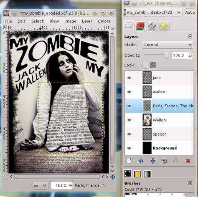Hide the spacer layer
Viewport: 198px width, 197px height.
point(129,134)
